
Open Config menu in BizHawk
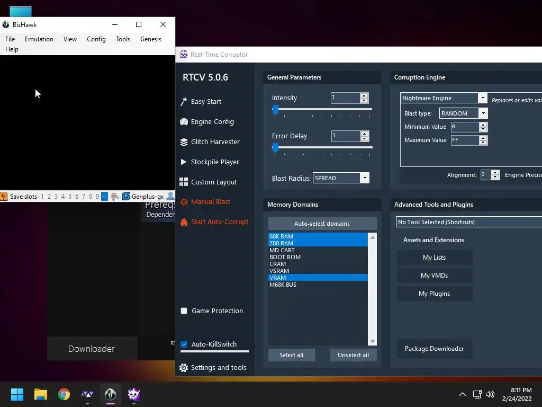coord(96,39)
